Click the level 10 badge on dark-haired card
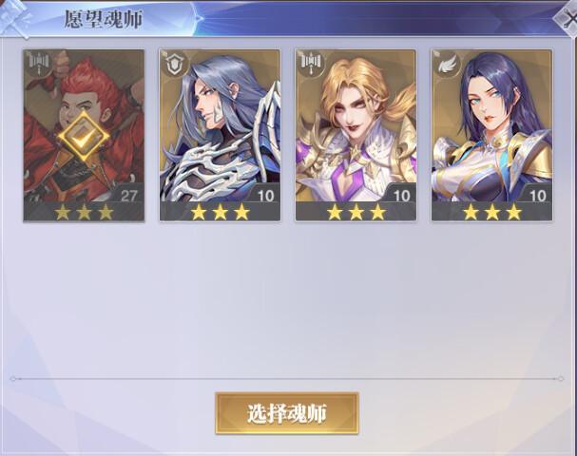The height and width of the screenshot is (456, 577). click(538, 196)
